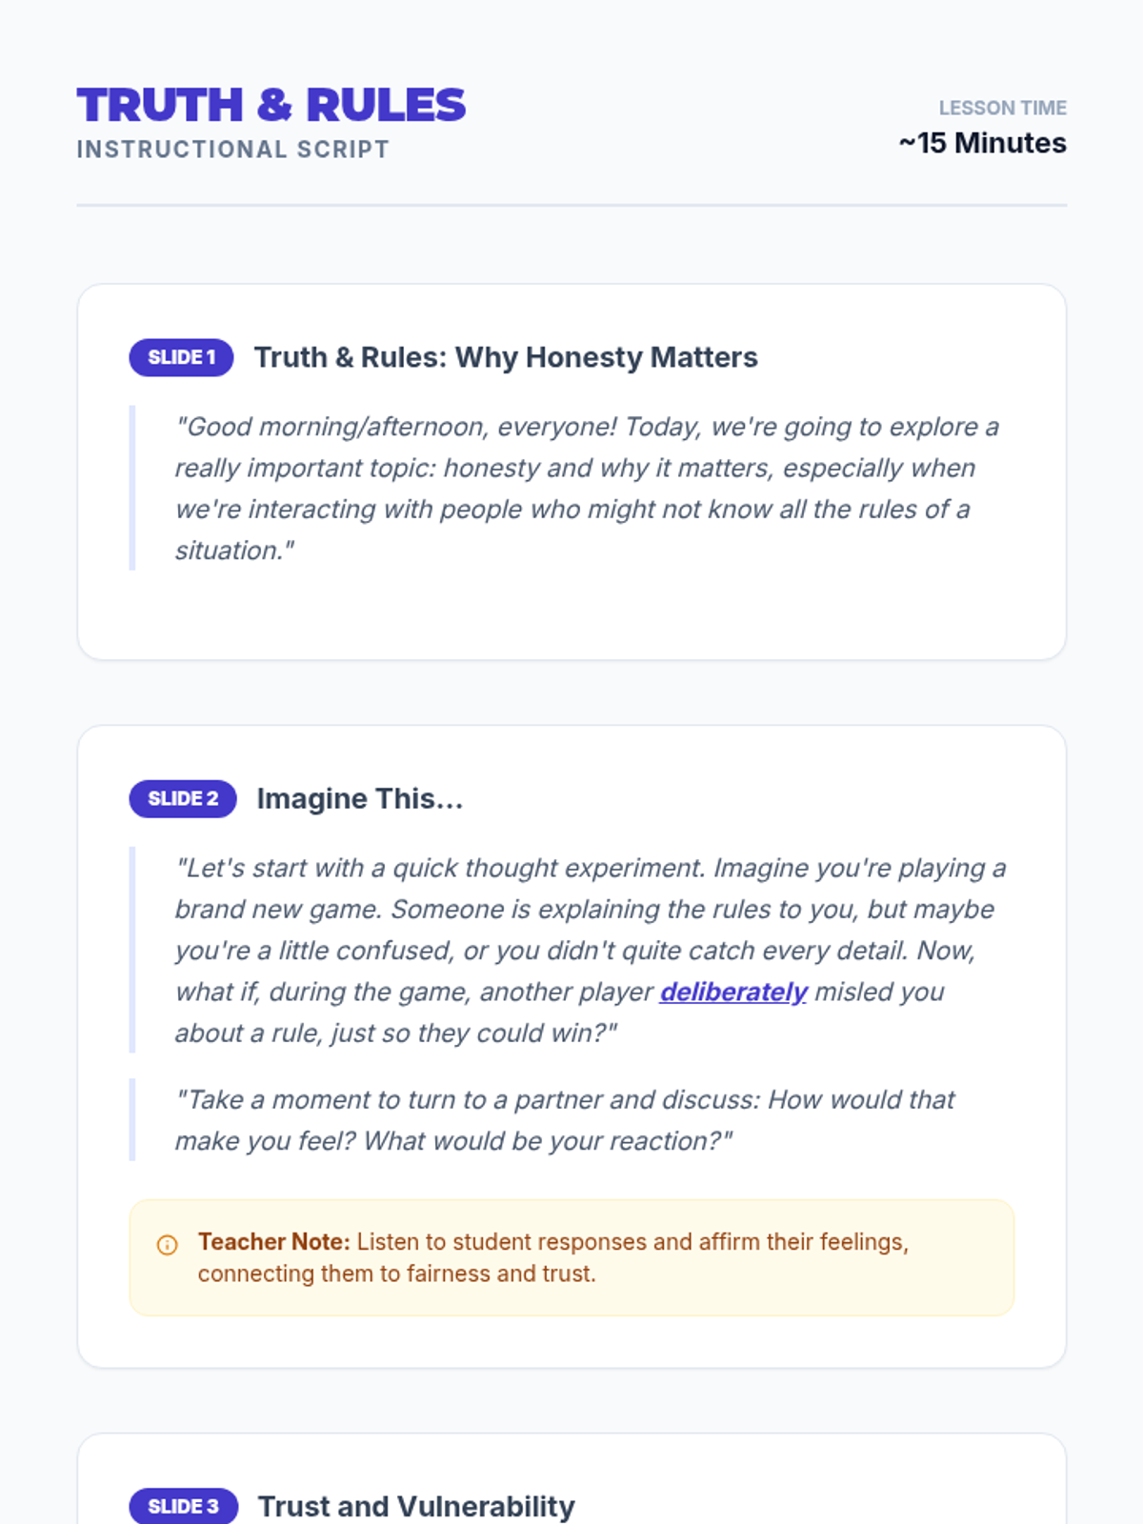Click the 'turn to a partner' quote
The image size is (1143, 1524).
point(565,1120)
